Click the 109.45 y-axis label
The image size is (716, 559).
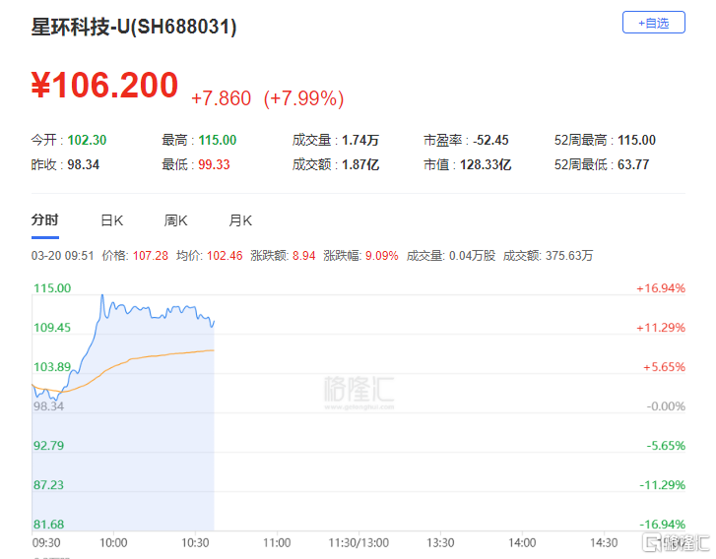click(x=52, y=328)
